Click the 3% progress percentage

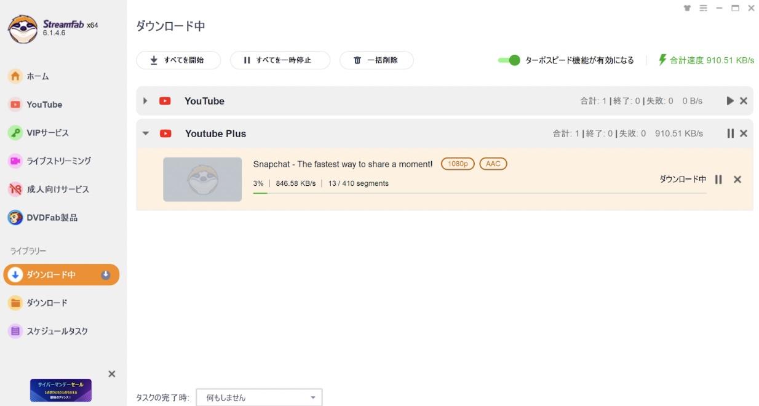tap(258, 183)
